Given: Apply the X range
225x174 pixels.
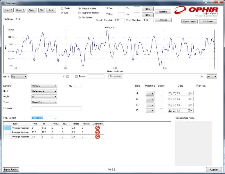Looking at the screenshot, I should tap(148, 9).
